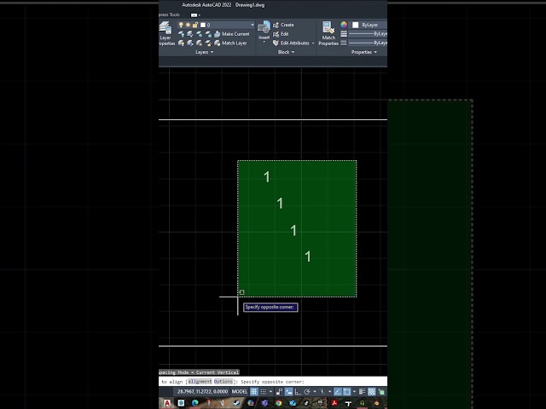The width and height of the screenshot is (546, 409).
Task: Open the snap mode settings dropdown arrow
Action: (270, 392)
